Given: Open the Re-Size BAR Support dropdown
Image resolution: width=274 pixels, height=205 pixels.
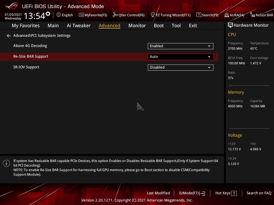Looking at the screenshot, I should 181,57.
